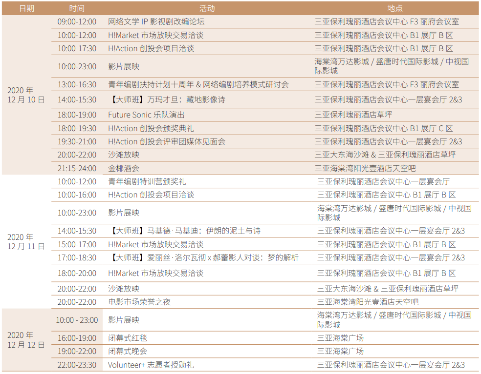Click the time cell 18:00-19:30

(x=77, y=128)
